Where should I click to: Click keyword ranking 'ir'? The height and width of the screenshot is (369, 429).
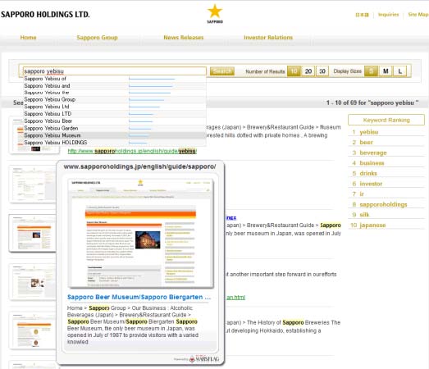click(x=362, y=194)
